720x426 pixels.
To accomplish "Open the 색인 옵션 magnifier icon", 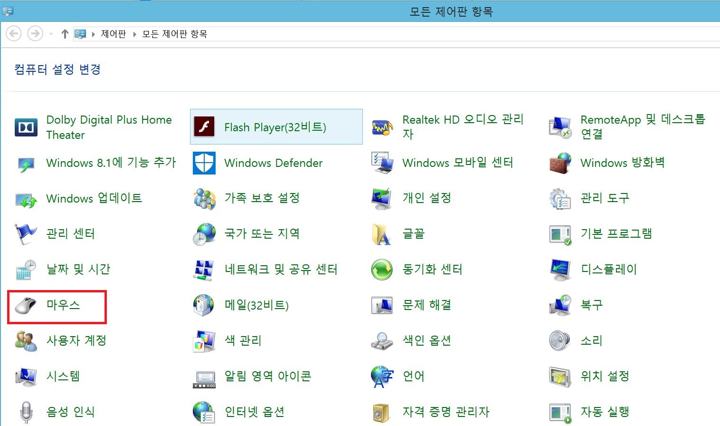I will [382, 341].
